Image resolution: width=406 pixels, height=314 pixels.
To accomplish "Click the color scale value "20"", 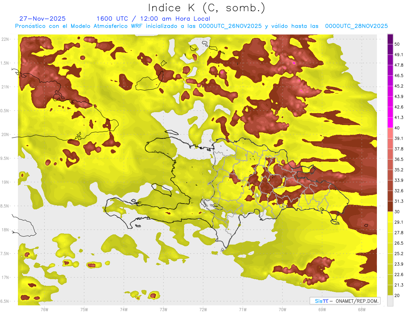I will (x=397, y=295).
